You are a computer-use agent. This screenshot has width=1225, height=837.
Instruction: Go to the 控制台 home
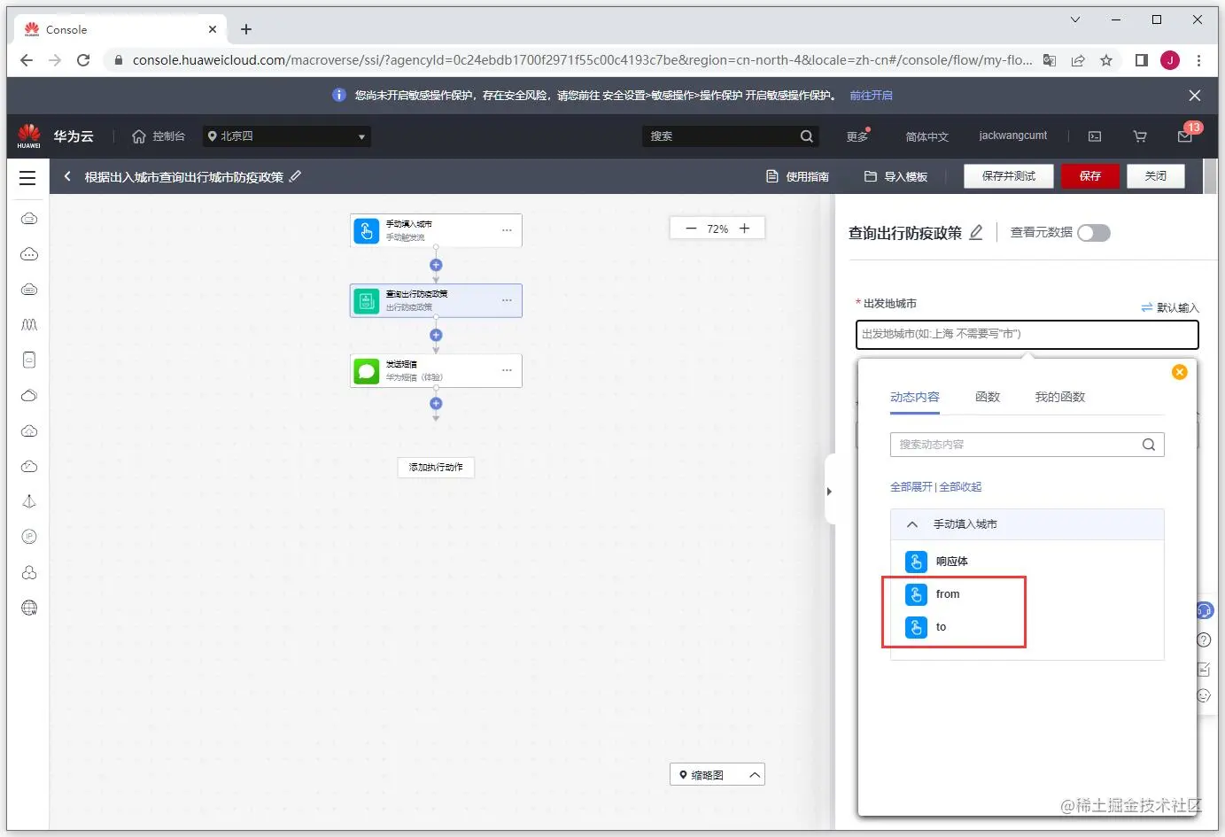point(159,136)
